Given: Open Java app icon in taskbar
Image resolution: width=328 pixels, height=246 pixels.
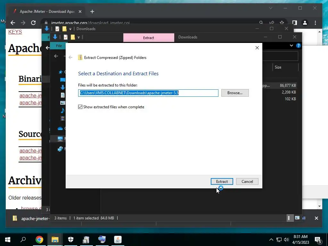Looking at the screenshot, I should (118, 240).
